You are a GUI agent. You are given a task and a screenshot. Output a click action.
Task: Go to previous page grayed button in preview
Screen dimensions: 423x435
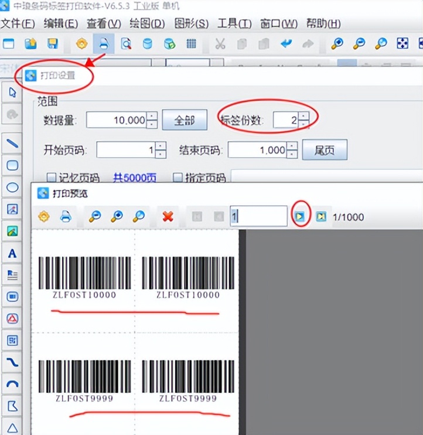[219, 216]
